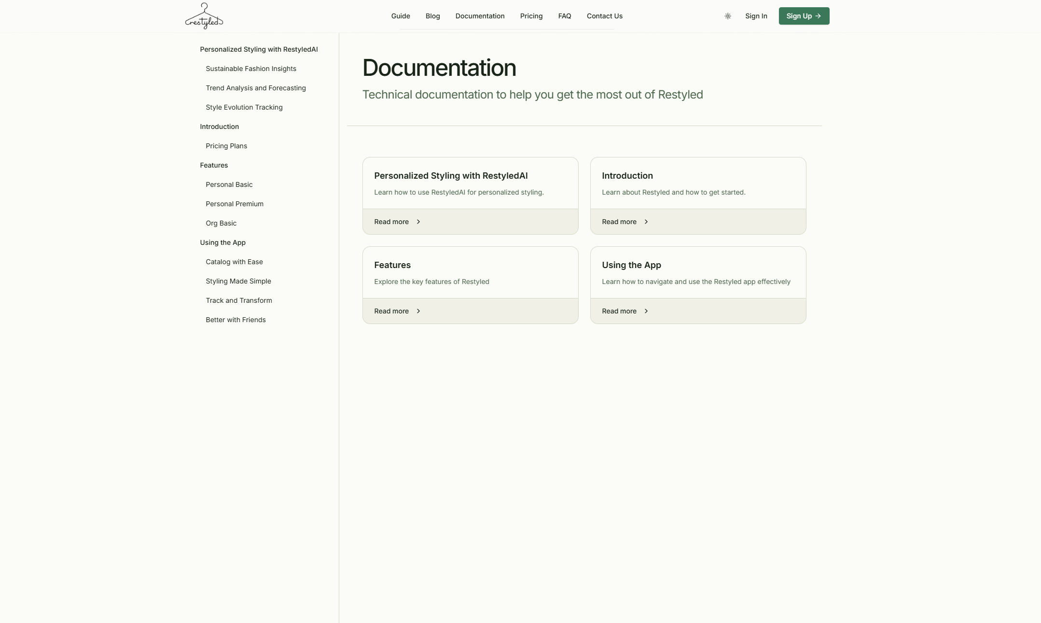This screenshot has height=623, width=1041.
Task: Click the Sign In link
Action: [x=756, y=16]
